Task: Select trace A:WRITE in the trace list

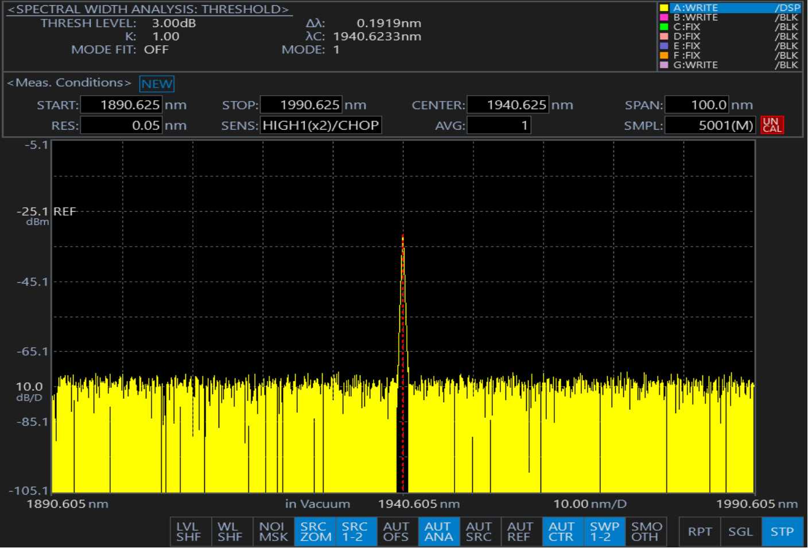Action: (x=729, y=8)
